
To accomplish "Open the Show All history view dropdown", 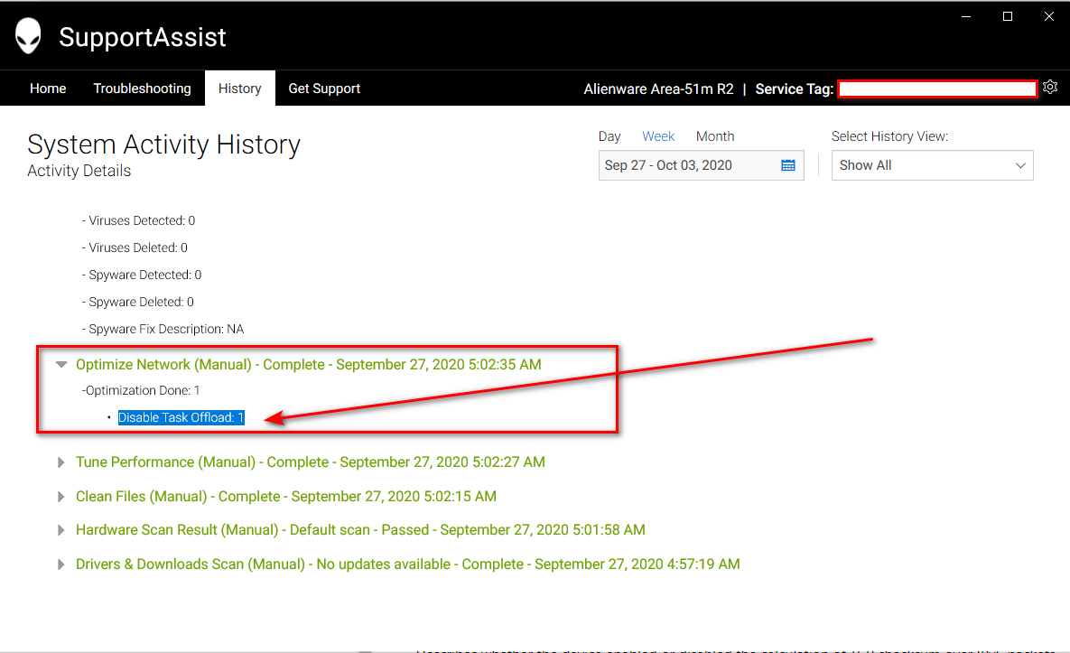I will pyautogui.click(x=932, y=165).
